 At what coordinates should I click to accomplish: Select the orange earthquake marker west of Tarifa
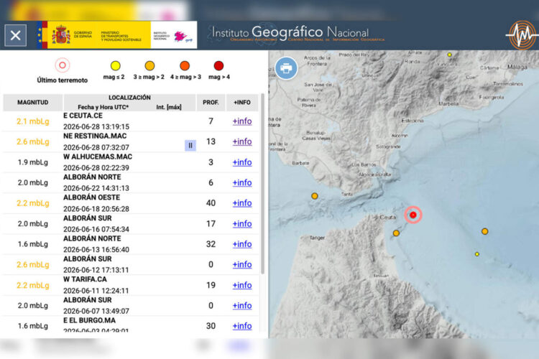coord(315,196)
